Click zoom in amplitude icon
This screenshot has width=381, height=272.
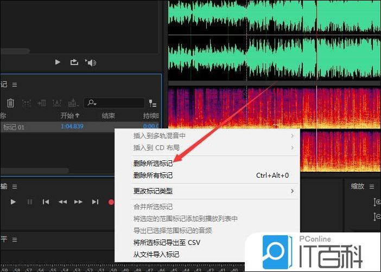[377, 202]
